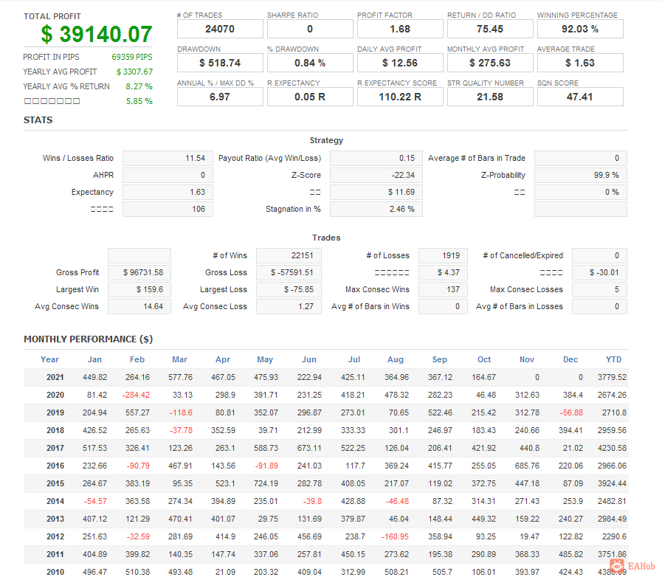Image resolution: width=662 pixels, height=577 pixels.
Task: Click the Largest Win field $ 159.6
Action: pyautogui.click(x=139, y=289)
